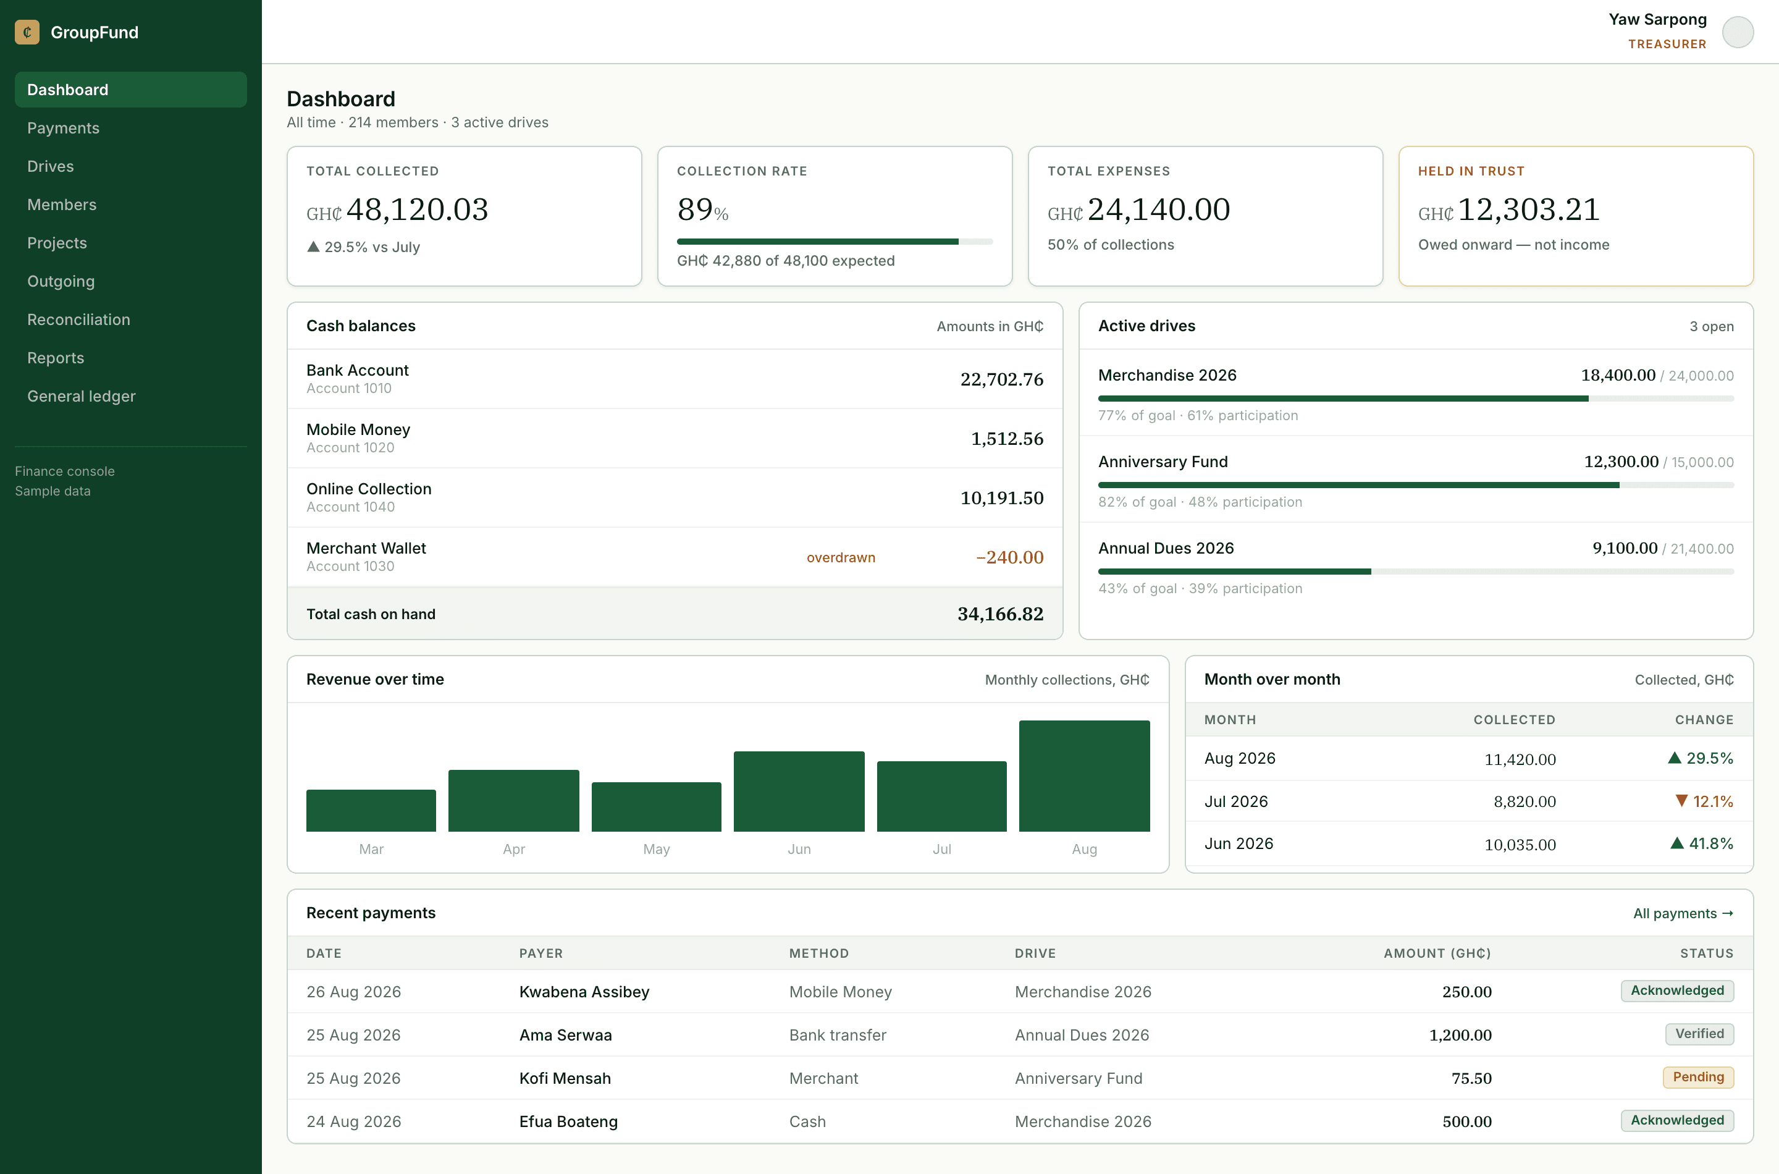Open Yaw Sarpong's profile avatar
The width and height of the screenshot is (1779, 1174).
coord(1738,32)
